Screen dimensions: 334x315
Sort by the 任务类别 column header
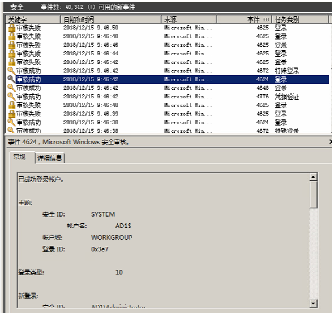(301, 20)
